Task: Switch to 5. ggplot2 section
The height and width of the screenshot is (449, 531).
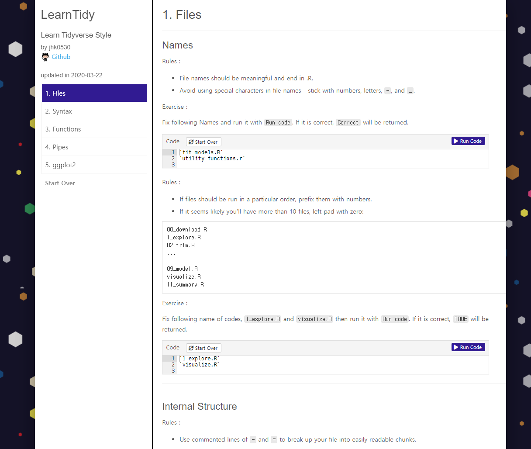Action: click(94, 165)
